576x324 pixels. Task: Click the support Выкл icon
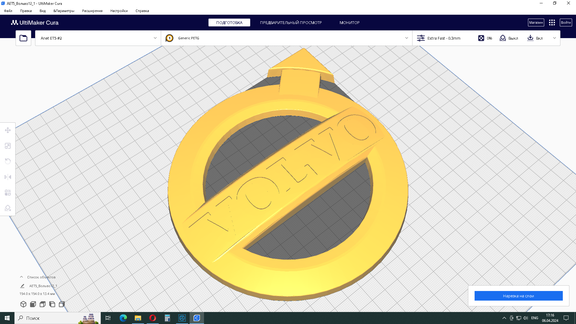point(503,38)
